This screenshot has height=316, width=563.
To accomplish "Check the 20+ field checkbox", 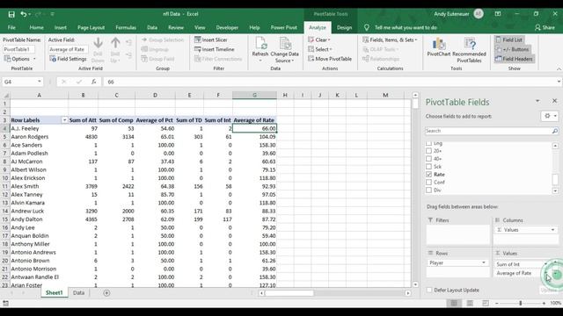I will [x=428, y=151].
